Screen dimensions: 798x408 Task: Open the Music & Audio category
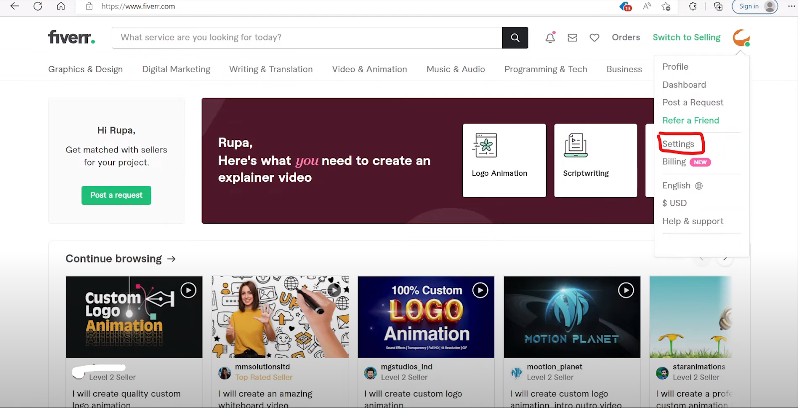point(456,69)
